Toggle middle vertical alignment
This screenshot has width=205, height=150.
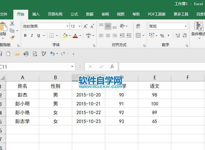coord(108,26)
